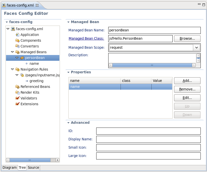207x172 pixels.
Task: Click the Referenced Beans folder icon
Action: tap(17, 87)
